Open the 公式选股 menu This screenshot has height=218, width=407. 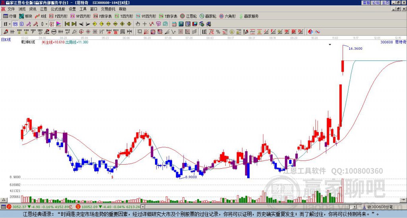[x=58, y=9]
